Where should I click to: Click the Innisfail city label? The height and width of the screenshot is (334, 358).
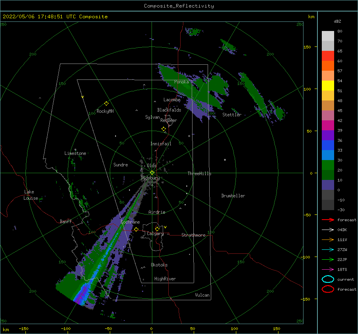coord(161,144)
